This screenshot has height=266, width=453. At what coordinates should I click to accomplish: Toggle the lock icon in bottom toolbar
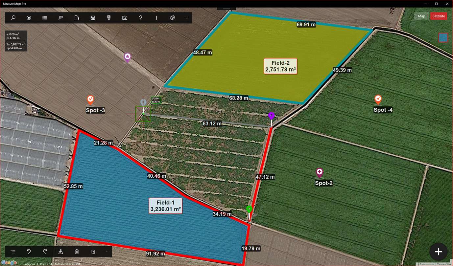(x=93, y=252)
